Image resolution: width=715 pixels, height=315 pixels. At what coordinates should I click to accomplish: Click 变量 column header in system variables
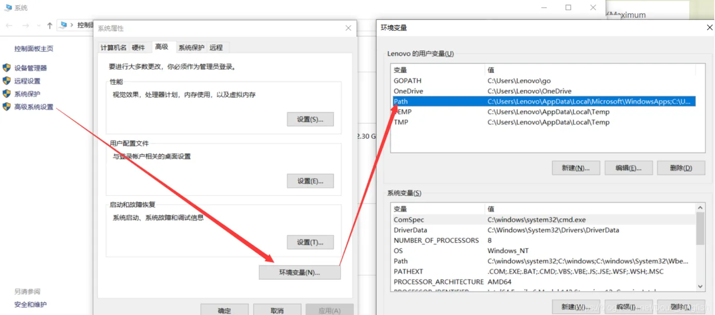(x=438, y=209)
